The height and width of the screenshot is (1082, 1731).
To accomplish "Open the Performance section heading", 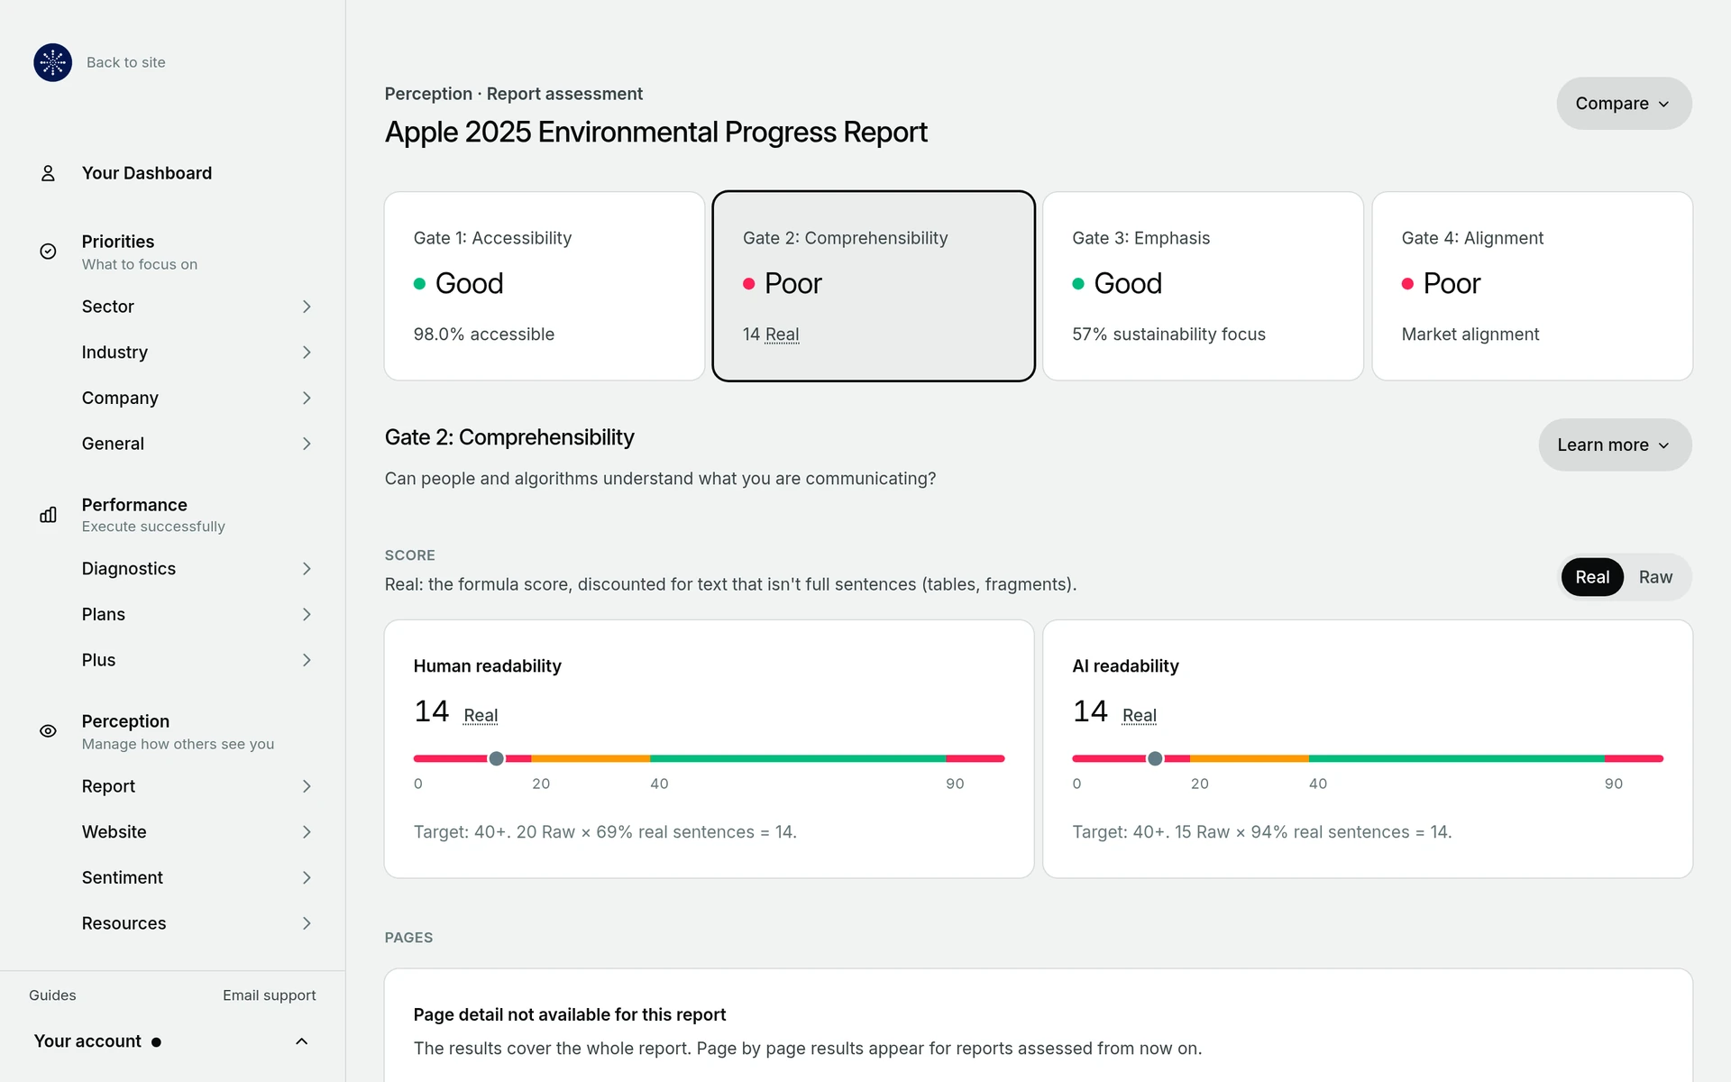I will pyautogui.click(x=134, y=505).
